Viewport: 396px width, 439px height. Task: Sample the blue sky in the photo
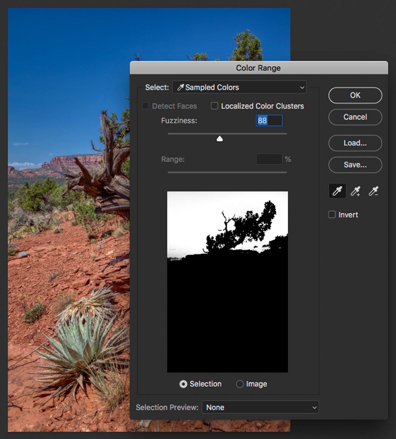point(69,69)
